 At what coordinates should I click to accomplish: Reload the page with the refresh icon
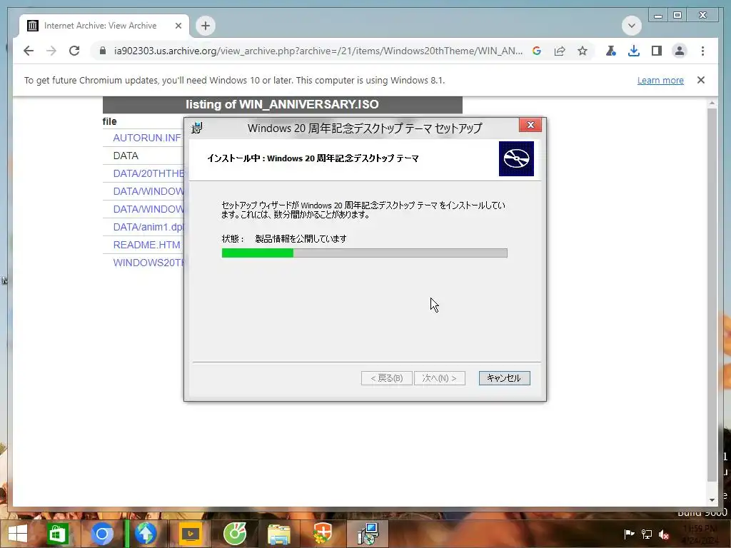(x=74, y=51)
